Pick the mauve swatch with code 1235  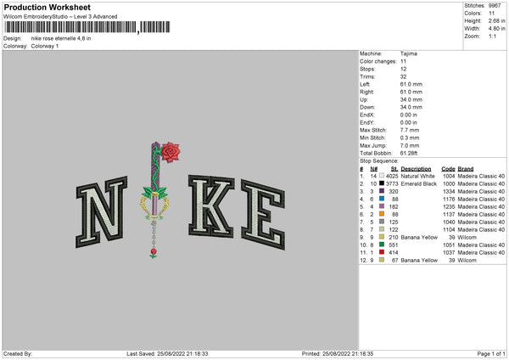[382, 206]
